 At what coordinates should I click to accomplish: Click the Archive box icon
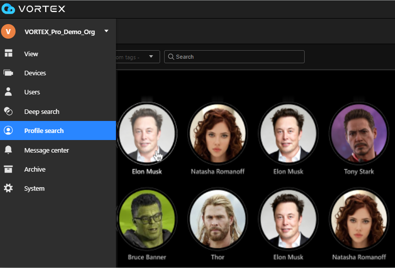[9, 169]
